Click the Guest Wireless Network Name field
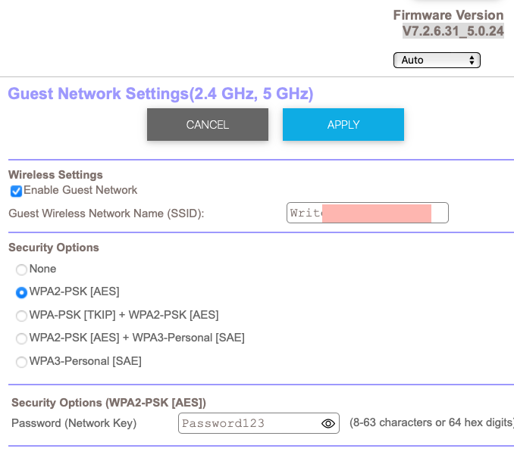This screenshot has height=458, width=514. [367, 213]
